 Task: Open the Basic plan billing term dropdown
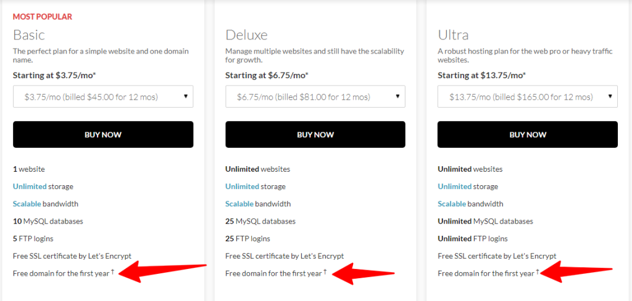103,97
